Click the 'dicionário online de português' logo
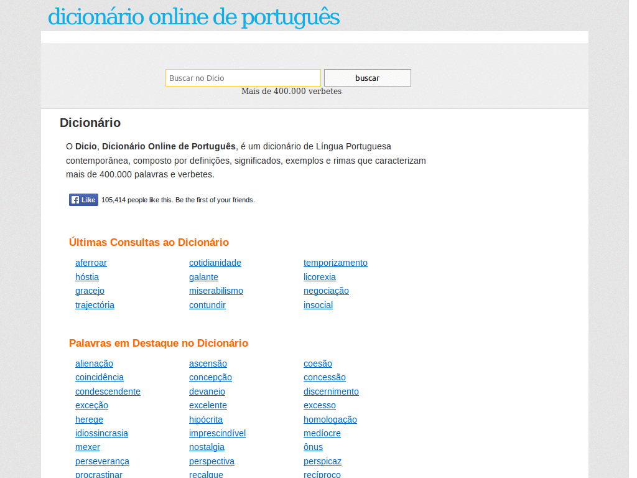The width and height of the screenshot is (637, 478). 194,17
